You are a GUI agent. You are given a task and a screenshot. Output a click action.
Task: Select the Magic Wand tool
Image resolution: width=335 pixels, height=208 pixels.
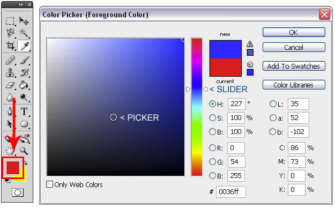point(24,33)
